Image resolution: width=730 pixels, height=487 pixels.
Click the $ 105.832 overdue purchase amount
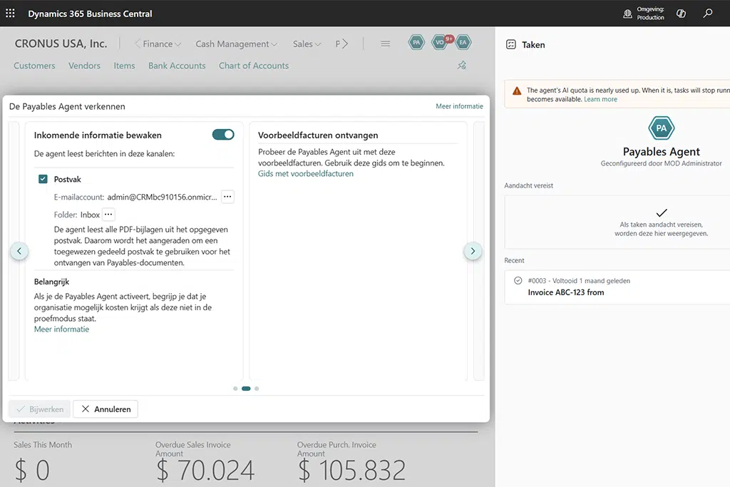[x=351, y=470]
